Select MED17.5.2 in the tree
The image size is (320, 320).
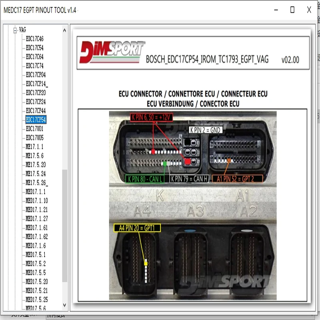36,264
